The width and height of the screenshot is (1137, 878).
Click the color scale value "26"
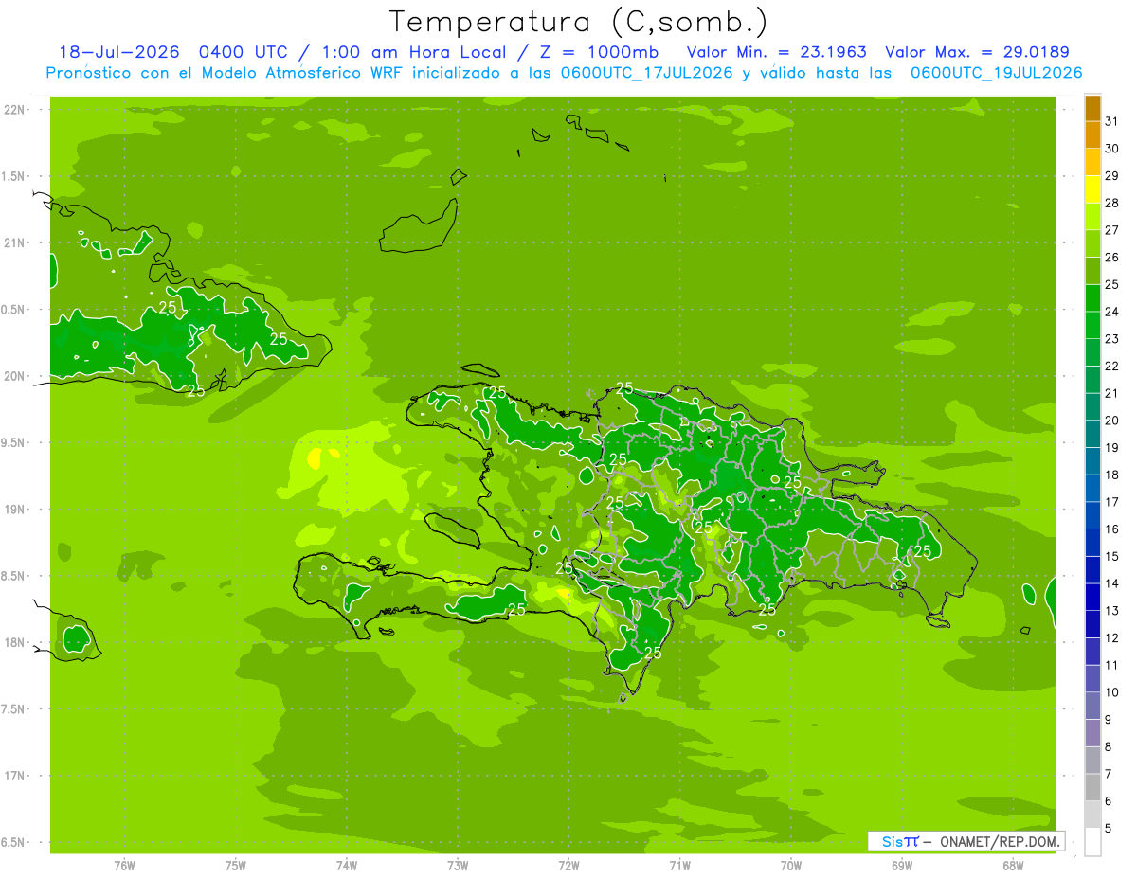[1112, 258]
